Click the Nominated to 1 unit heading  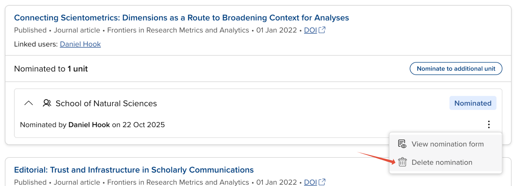(x=51, y=69)
